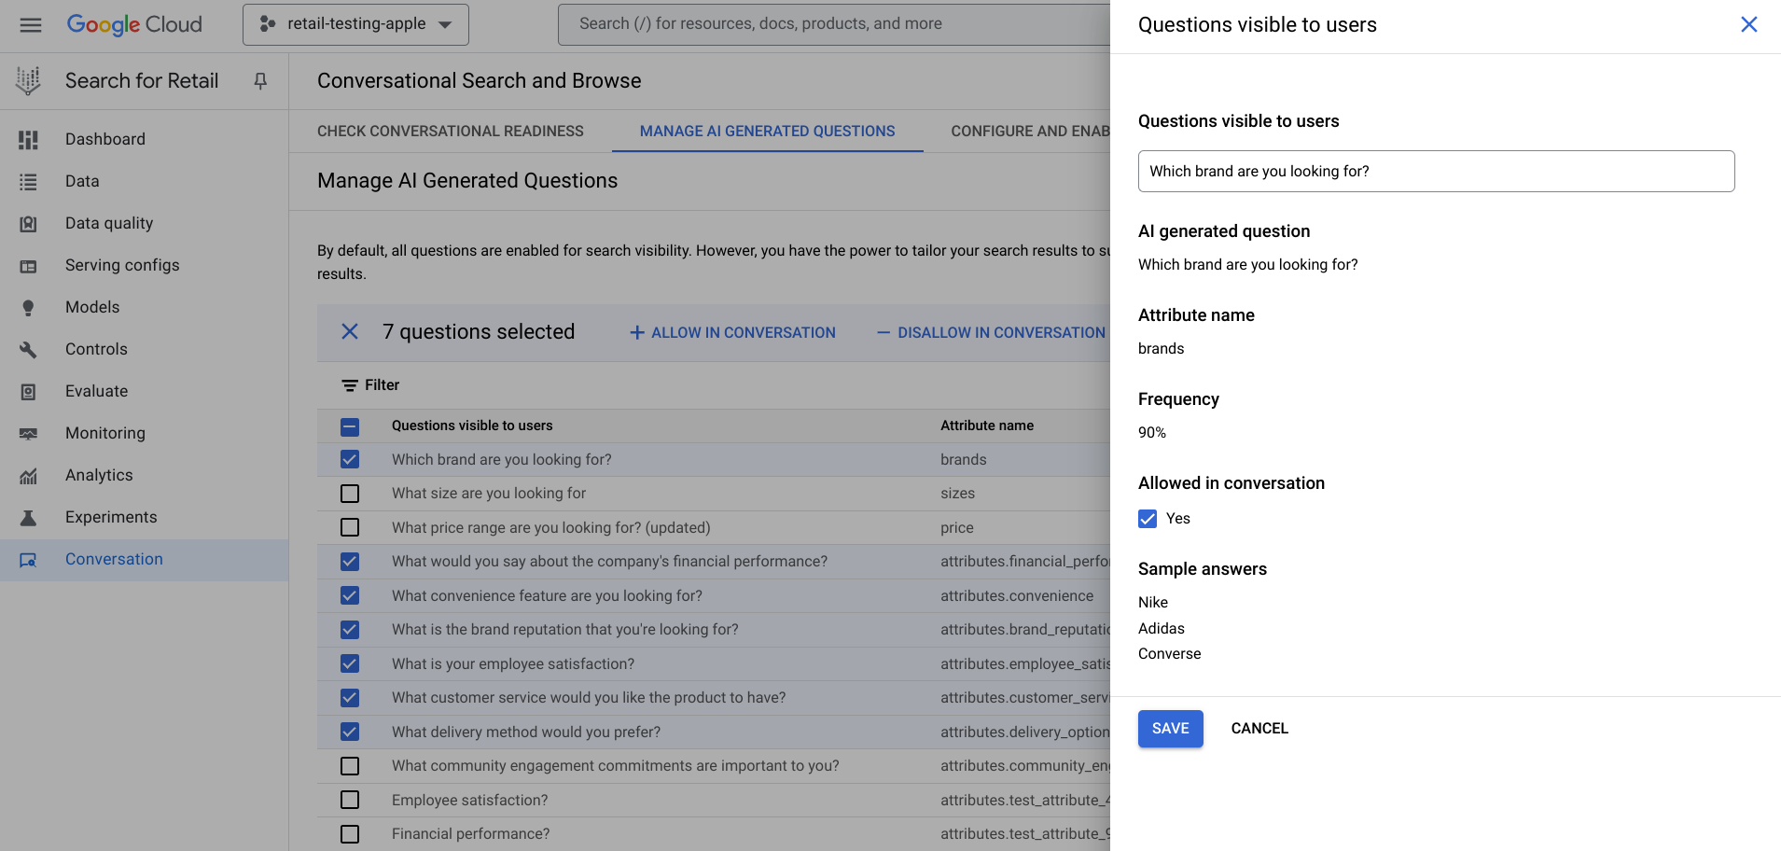Select the Data quality sidebar icon
The image size is (1781, 851).
pos(28,223)
